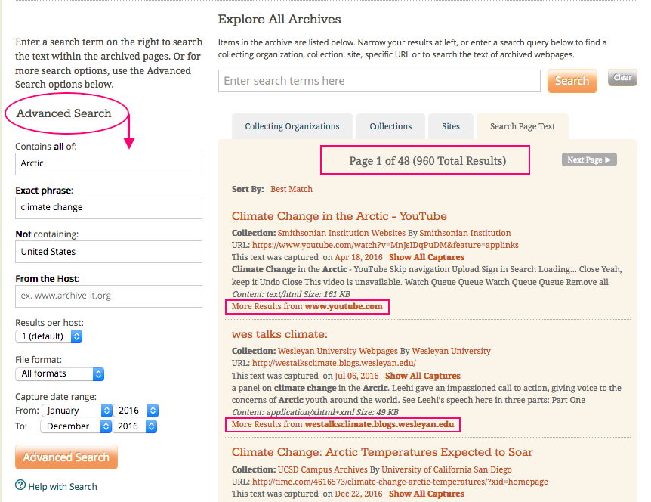
Task: Go to Next Page of results
Action: (590, 160)
